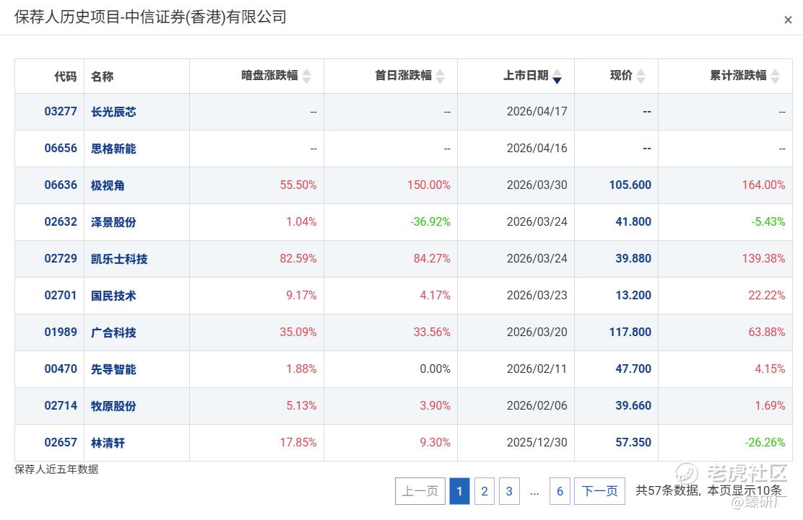Open stock 先导智能
Viewport: 803px width, 520px height.
[113, 369]
